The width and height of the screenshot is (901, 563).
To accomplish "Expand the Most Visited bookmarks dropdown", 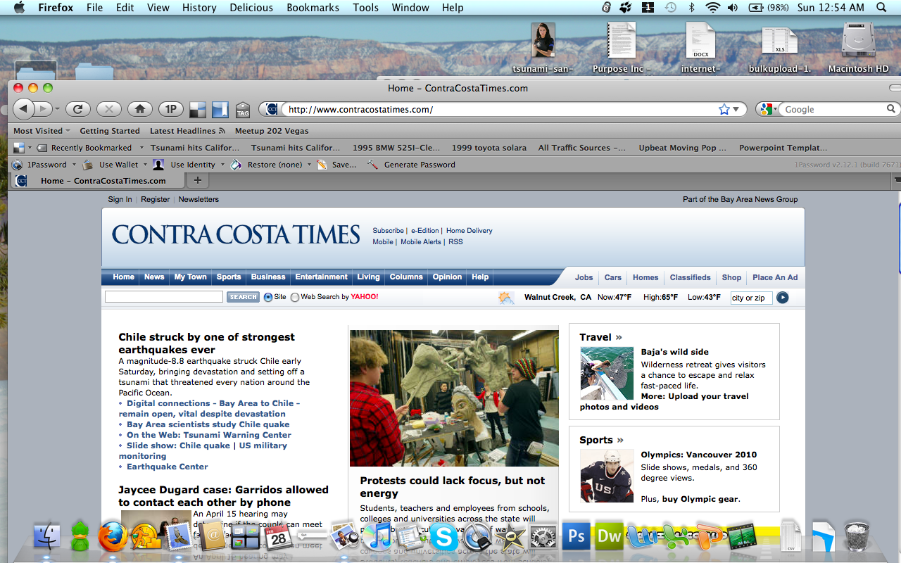I will (x=68, y=131).
